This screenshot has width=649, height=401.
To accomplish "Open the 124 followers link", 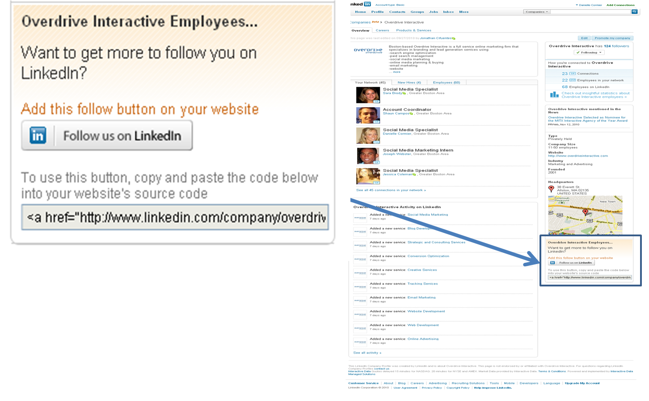I will (616, 46).
